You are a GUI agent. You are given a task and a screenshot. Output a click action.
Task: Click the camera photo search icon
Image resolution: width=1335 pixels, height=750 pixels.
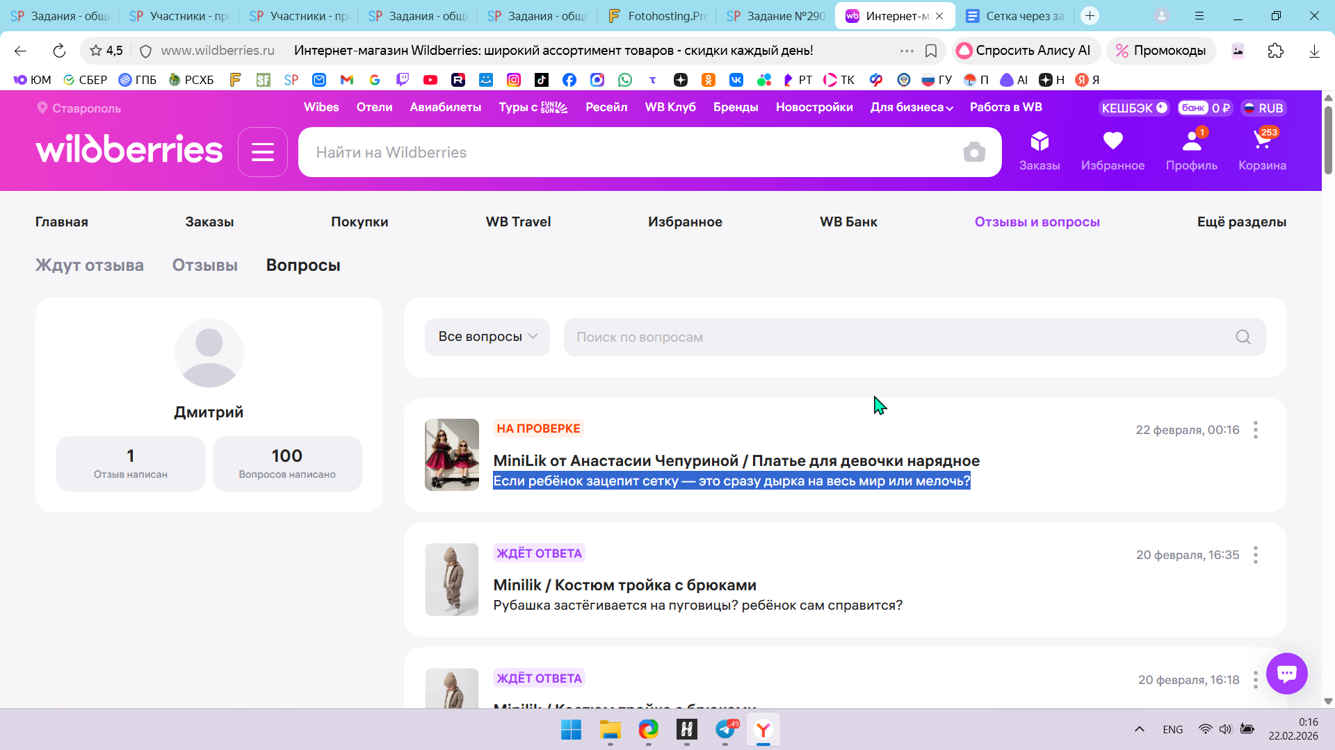pyautogui.click(x=973, y=152)
